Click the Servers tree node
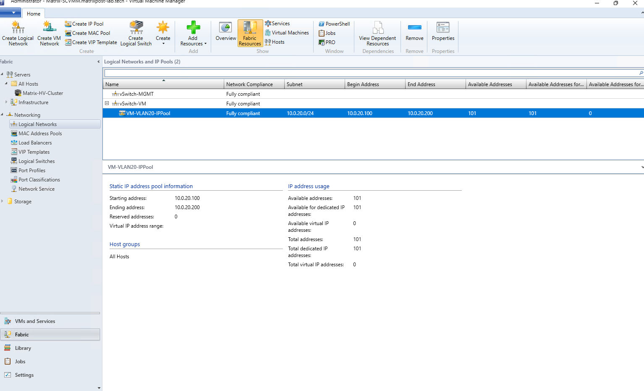Viewport: 644px width, 391px height. [18, 75]
